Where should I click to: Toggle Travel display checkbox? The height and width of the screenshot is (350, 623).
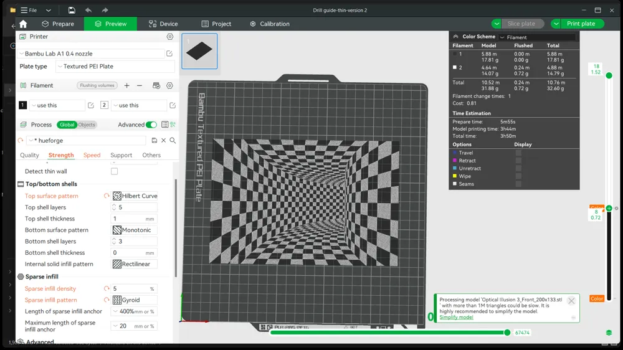click(x=518, y=153)
